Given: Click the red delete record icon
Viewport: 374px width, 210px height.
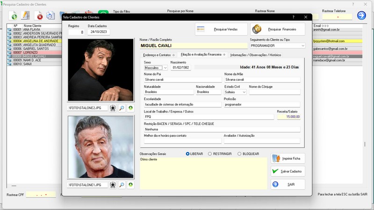Looking at the screenshot, I should [40, 16].
